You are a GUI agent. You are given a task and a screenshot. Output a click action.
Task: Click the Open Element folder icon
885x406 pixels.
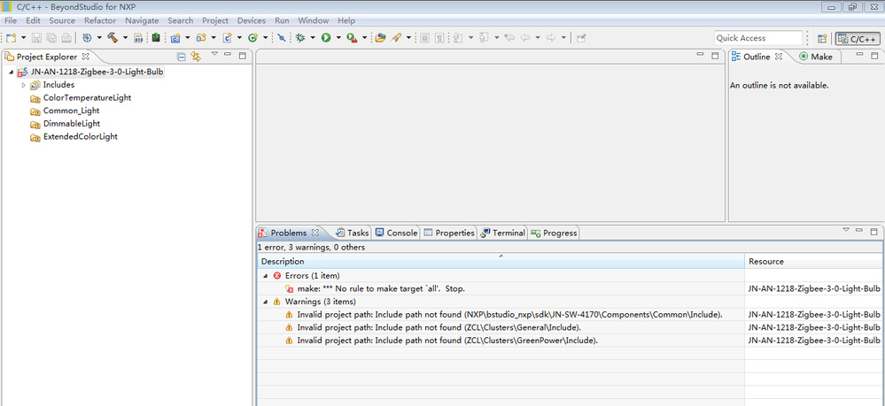pyautogui.click(x=380, y=38)
